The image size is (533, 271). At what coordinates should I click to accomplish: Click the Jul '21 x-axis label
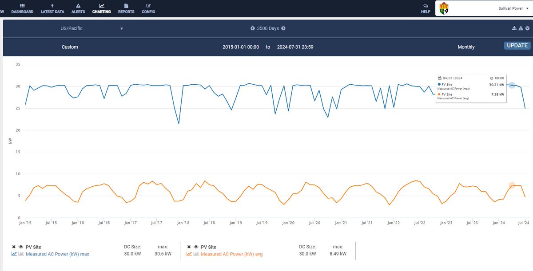(x=366, y=222)
